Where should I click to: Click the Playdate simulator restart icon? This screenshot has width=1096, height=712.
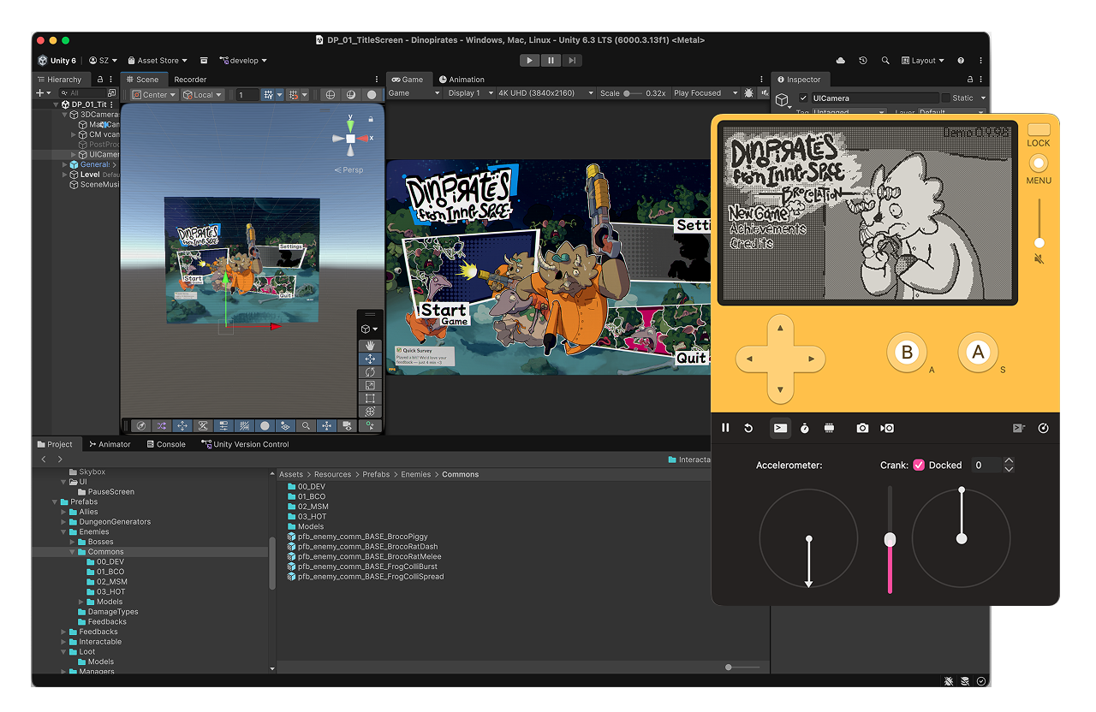[x=748, y=428]
